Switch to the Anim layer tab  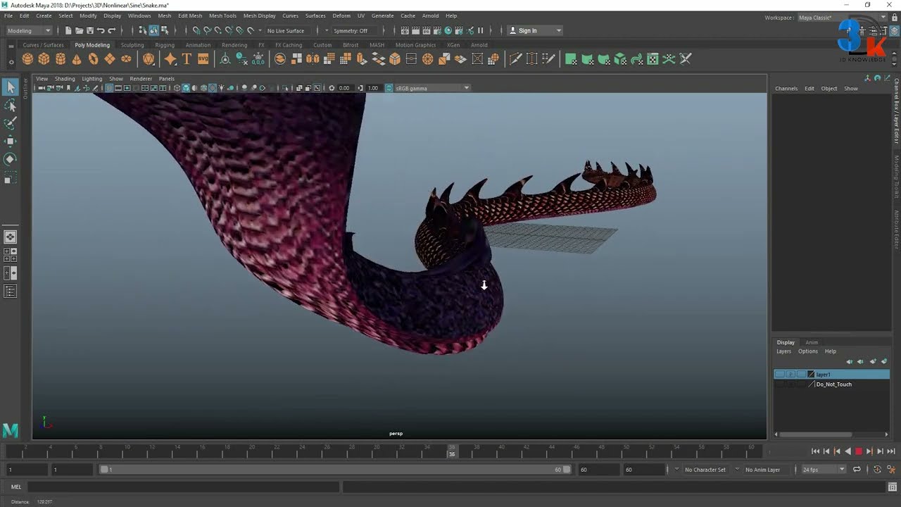[812, 342]
